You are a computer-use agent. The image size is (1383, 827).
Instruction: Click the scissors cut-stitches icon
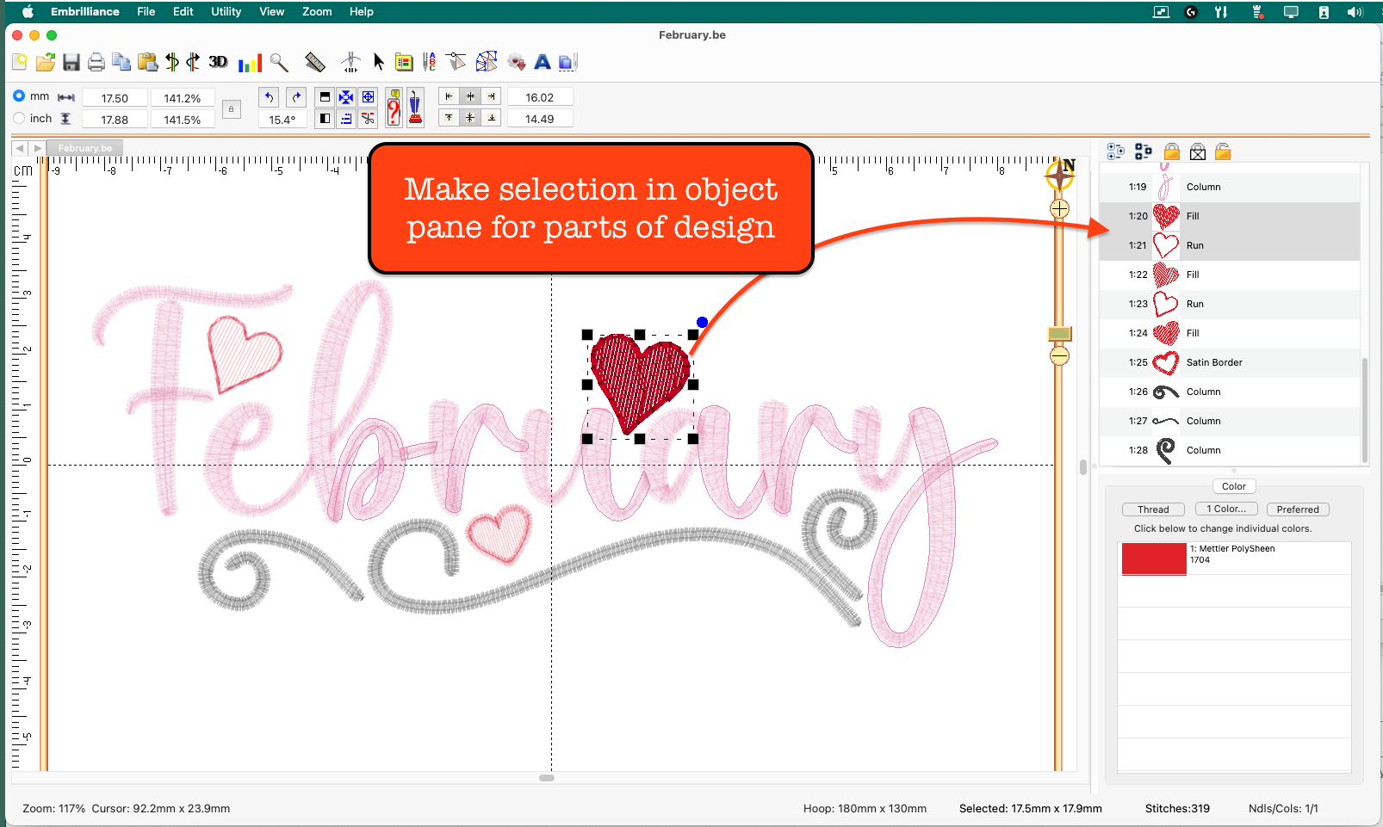tap(368, 119)
